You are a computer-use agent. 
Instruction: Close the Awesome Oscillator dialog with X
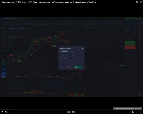[x=82, y=48]
